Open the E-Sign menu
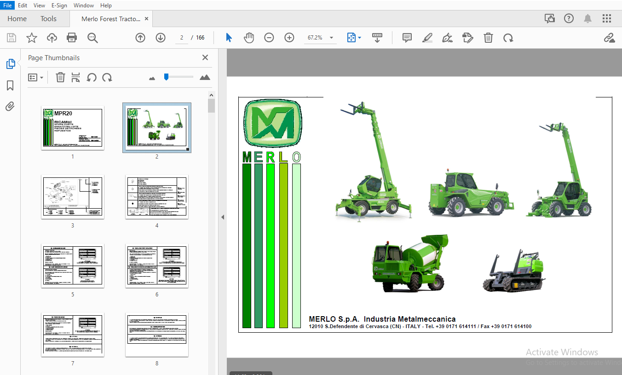The width and height of the screenshot is (622, 375). [x=59, y=6]
